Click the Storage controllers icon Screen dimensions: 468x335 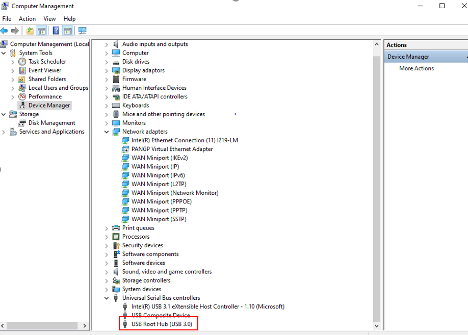[x=116, y=280]
